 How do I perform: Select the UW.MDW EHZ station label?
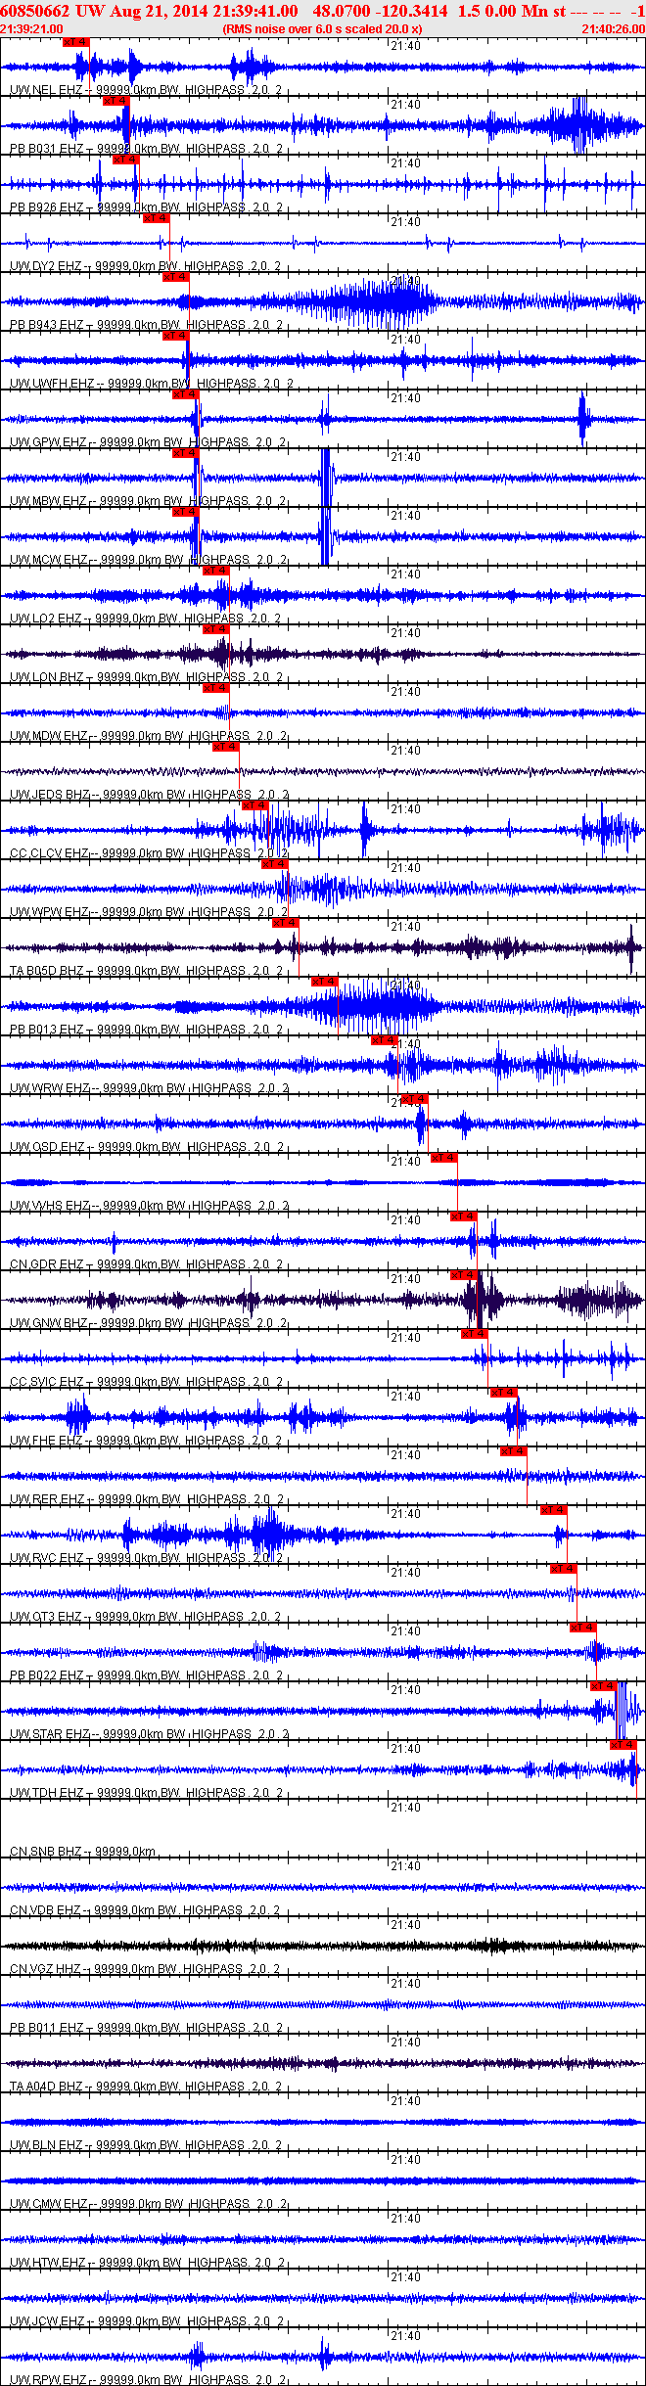pyautogui.click(x=48, y=736)
